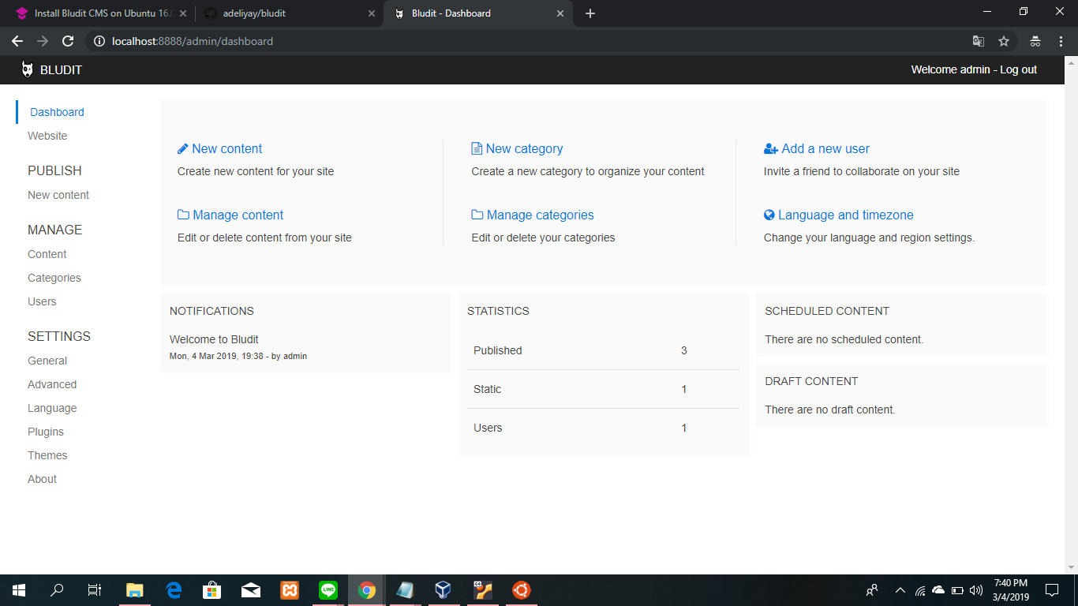Select the Bludit - Dashboard tab

pos(477,13)
